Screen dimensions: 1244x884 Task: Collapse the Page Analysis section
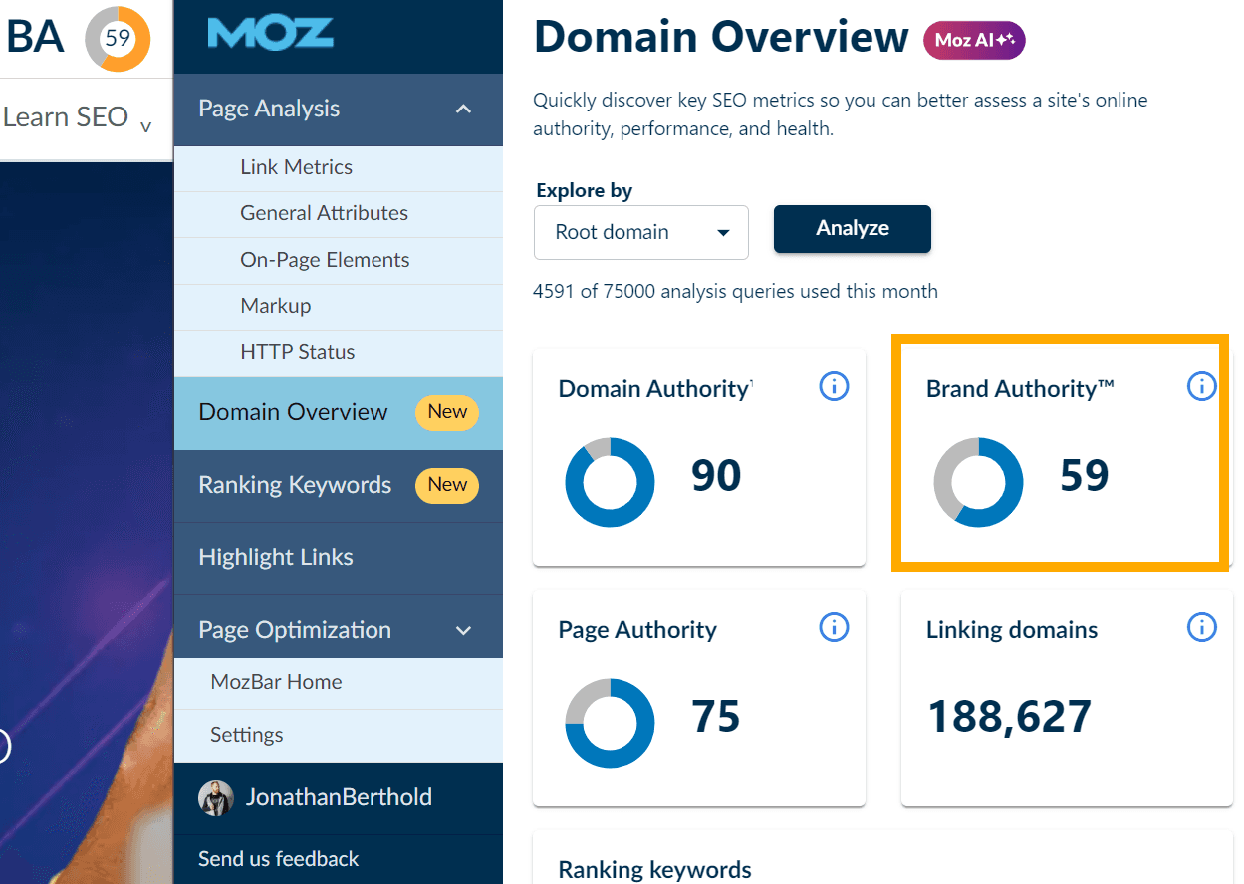click(x=463, y=110)
